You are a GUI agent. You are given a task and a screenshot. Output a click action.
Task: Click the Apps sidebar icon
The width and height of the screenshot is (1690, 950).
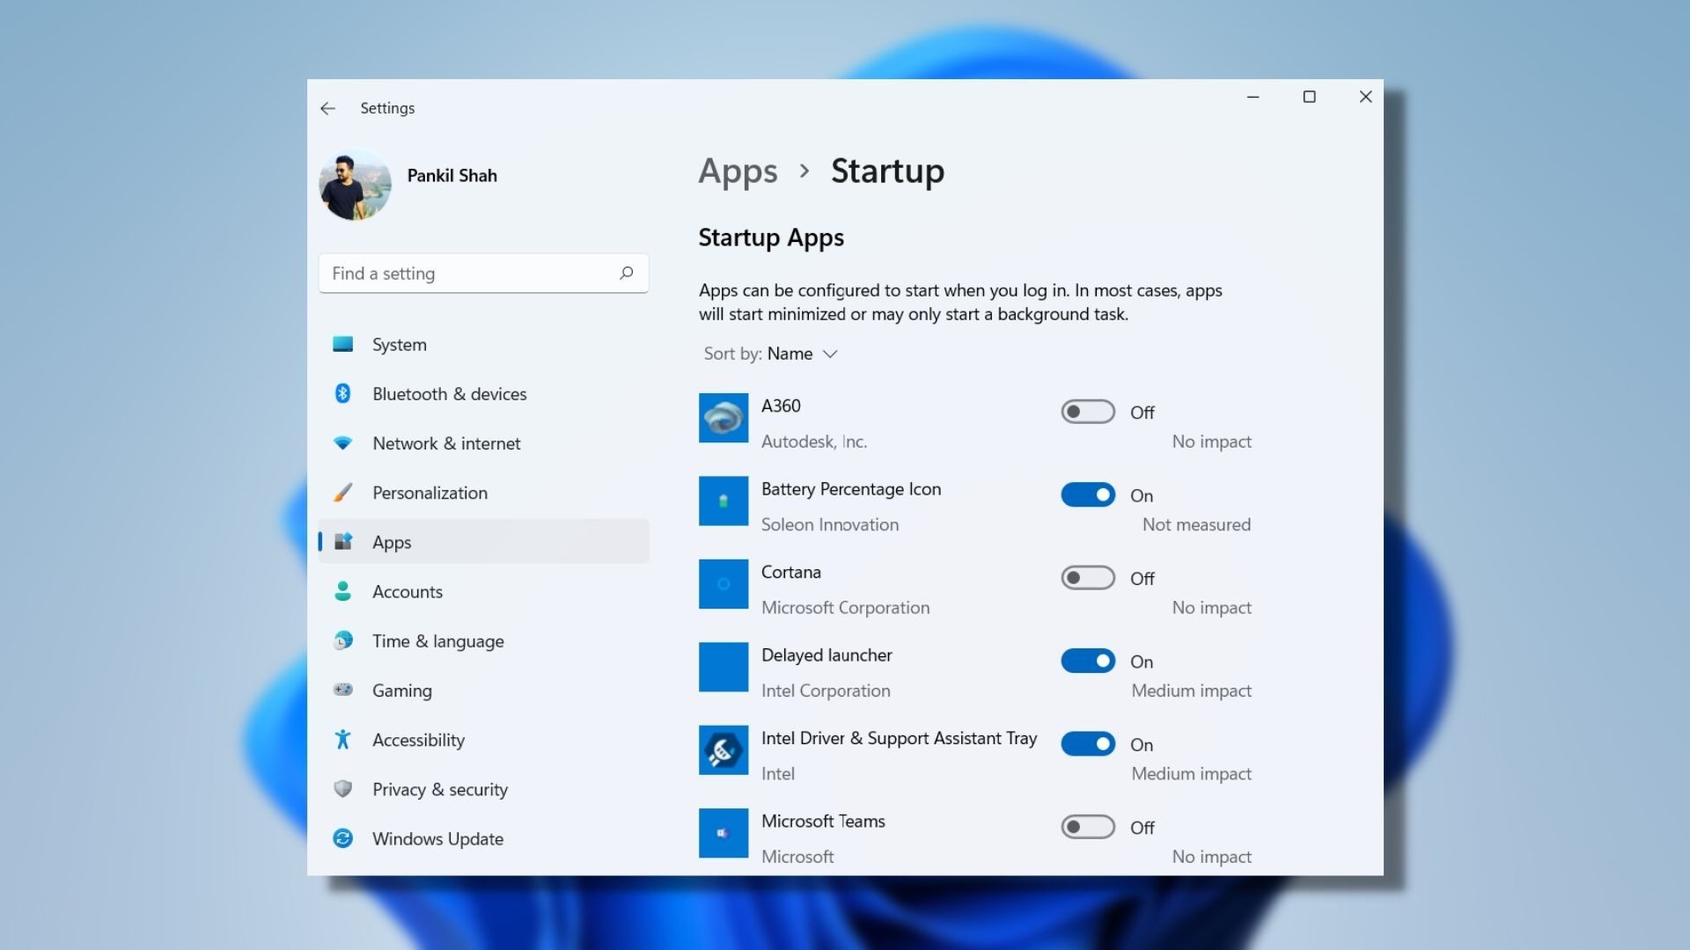coord(342,542)
